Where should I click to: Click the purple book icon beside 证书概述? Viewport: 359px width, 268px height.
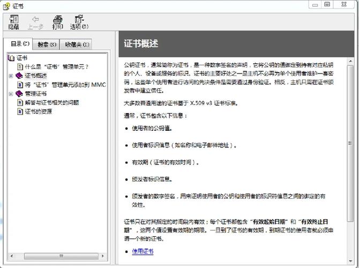[x=19, y=76]
